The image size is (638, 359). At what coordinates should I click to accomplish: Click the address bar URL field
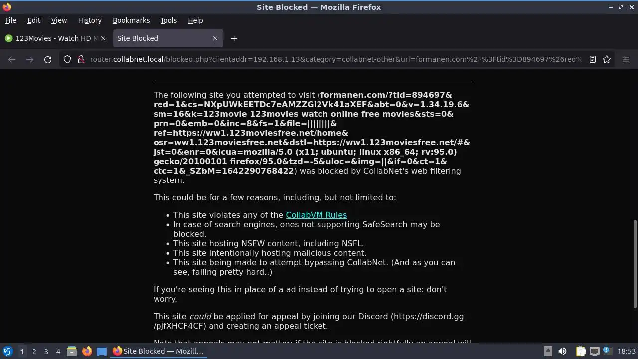click(336, 59)
